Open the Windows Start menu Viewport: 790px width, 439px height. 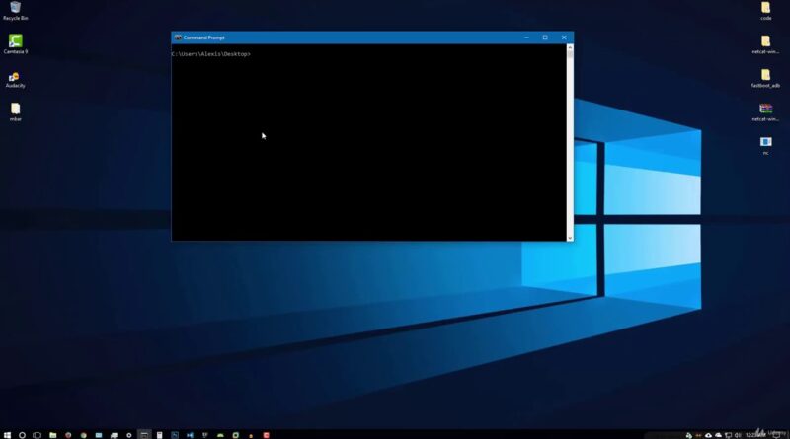(x=7, y=435)
